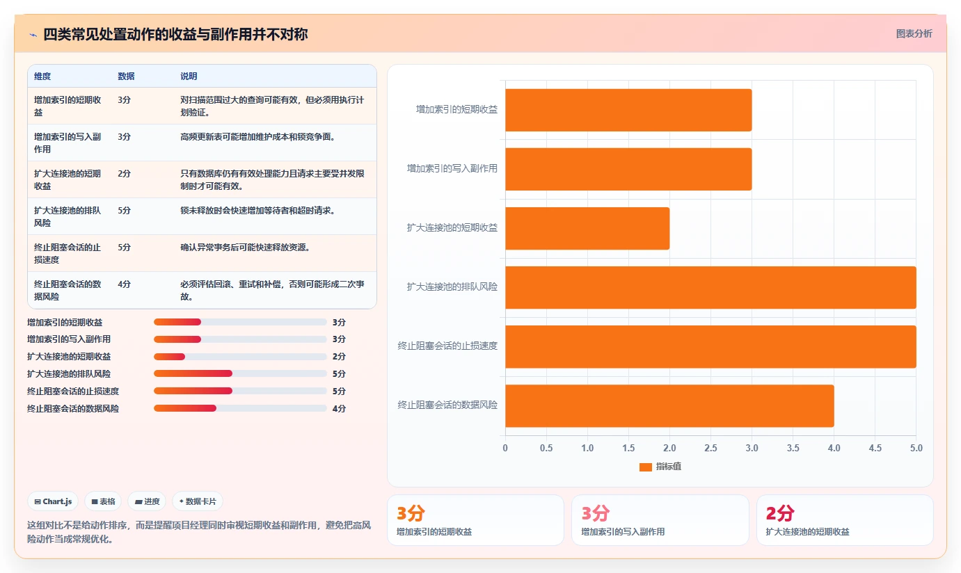
Task: Select the 数据卡片 tag chip
Action: 198,501
